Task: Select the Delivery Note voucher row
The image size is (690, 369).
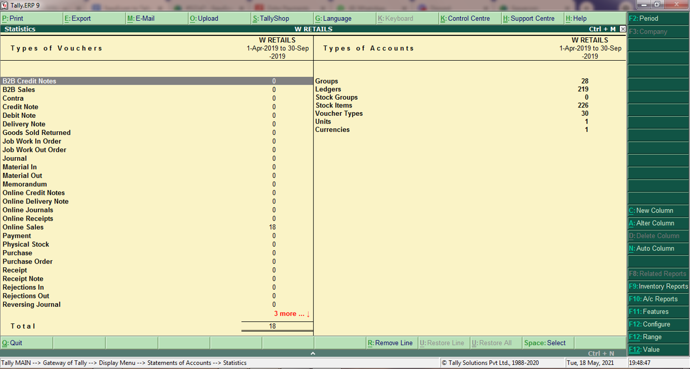Action: pos(157,124)
